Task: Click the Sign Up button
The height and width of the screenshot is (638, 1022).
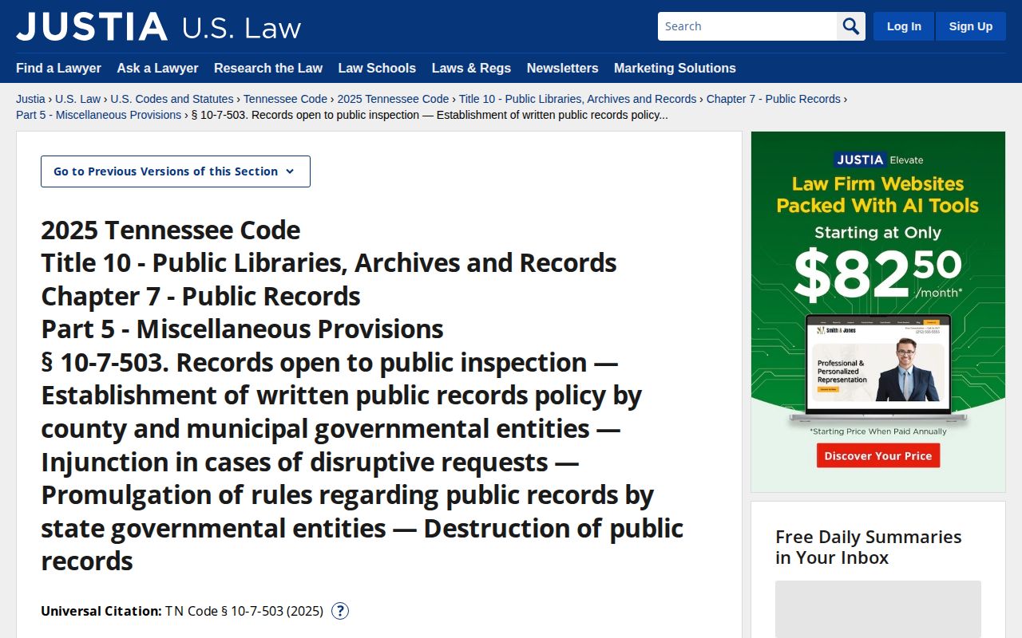Action: pyautogui.click(x=971, y=26)
